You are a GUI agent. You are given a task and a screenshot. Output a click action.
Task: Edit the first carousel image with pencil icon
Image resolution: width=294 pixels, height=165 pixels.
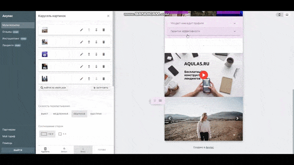pyautogui.click(x=81, y=30)
